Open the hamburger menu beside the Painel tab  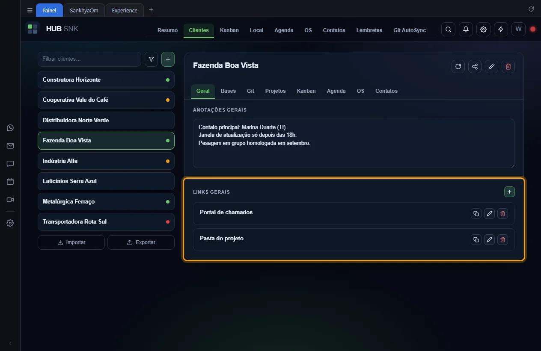(x=30, y=10)
